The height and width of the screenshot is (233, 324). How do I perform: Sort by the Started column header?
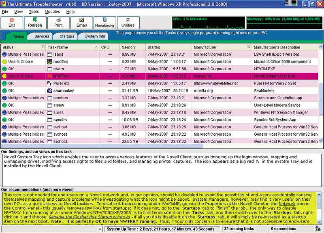[x=169, y=47]
